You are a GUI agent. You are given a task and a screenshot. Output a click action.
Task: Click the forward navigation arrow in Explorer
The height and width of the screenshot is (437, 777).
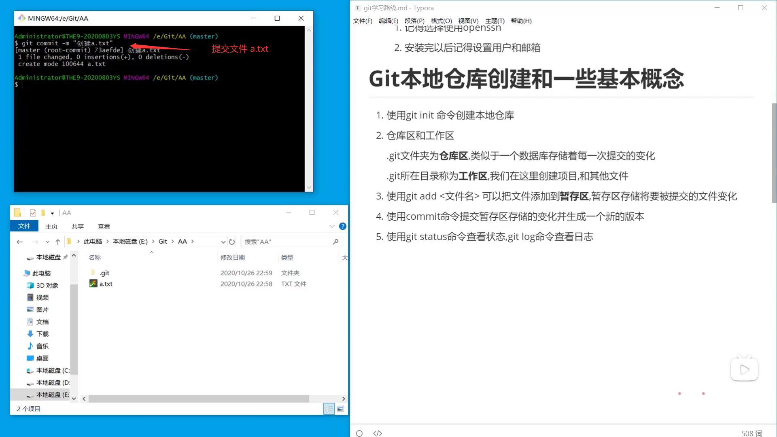point(35,242)
